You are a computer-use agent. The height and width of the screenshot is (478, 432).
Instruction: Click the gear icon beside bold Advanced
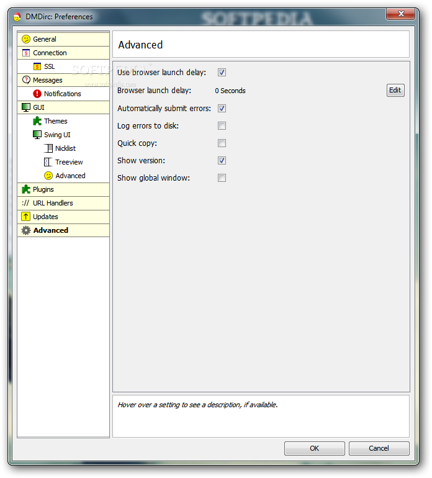[x=26, y=230]
